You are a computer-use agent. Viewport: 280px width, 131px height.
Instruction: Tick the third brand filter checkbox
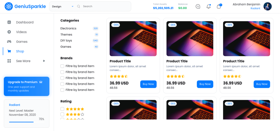[x=62, y=78]
